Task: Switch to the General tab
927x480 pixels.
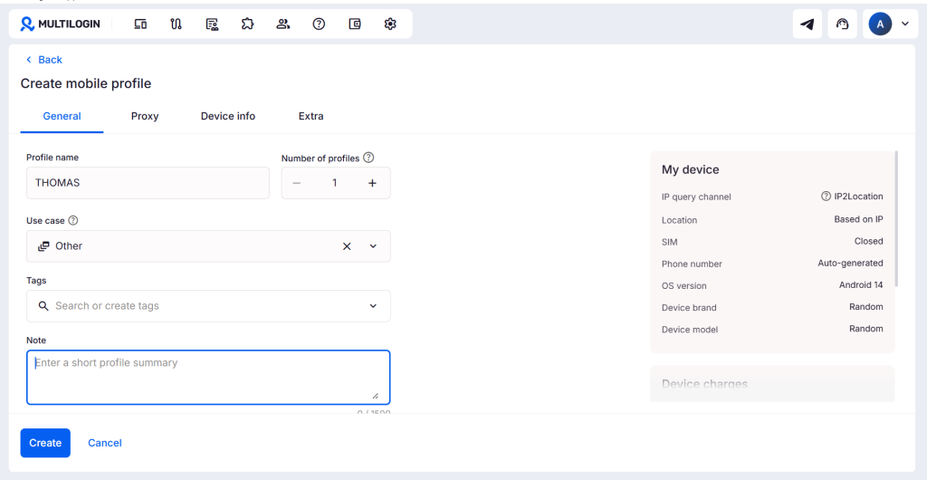Action: (62, 117)
